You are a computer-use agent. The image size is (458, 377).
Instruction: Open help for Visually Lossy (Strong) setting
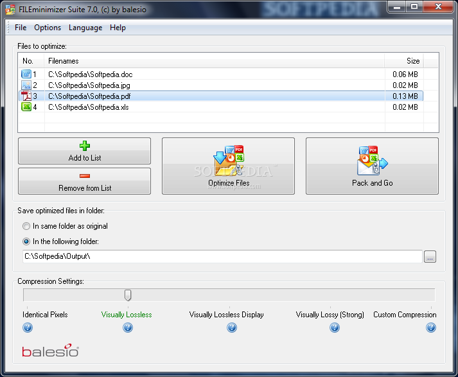coord(335,328)
